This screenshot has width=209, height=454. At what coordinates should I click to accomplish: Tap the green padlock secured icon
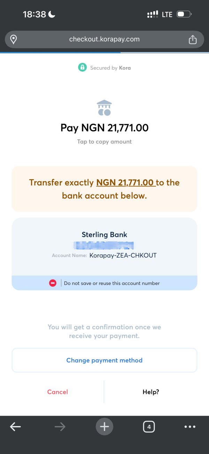point(82,67)
